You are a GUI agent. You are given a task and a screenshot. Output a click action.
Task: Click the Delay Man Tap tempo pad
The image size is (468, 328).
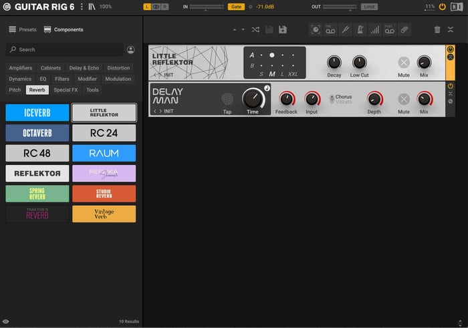click(227, 100)
